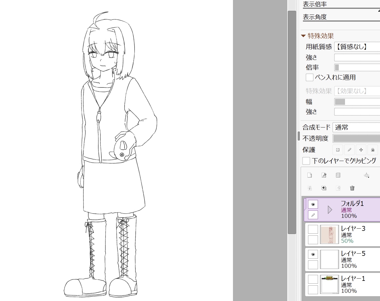Check the ペン入れに適用 checkbox
Viewport: 380px width, 301px height.
309,77
